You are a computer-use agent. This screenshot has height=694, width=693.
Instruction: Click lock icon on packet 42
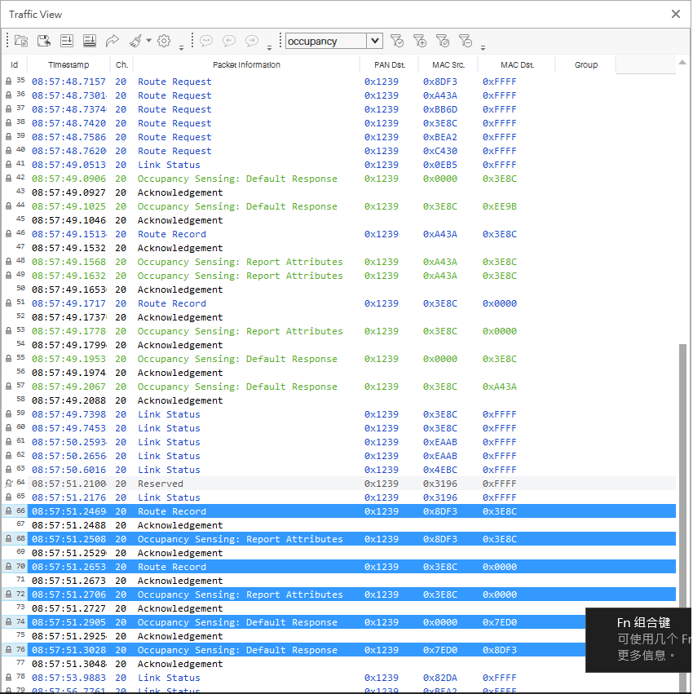click(x=8, y=179)
